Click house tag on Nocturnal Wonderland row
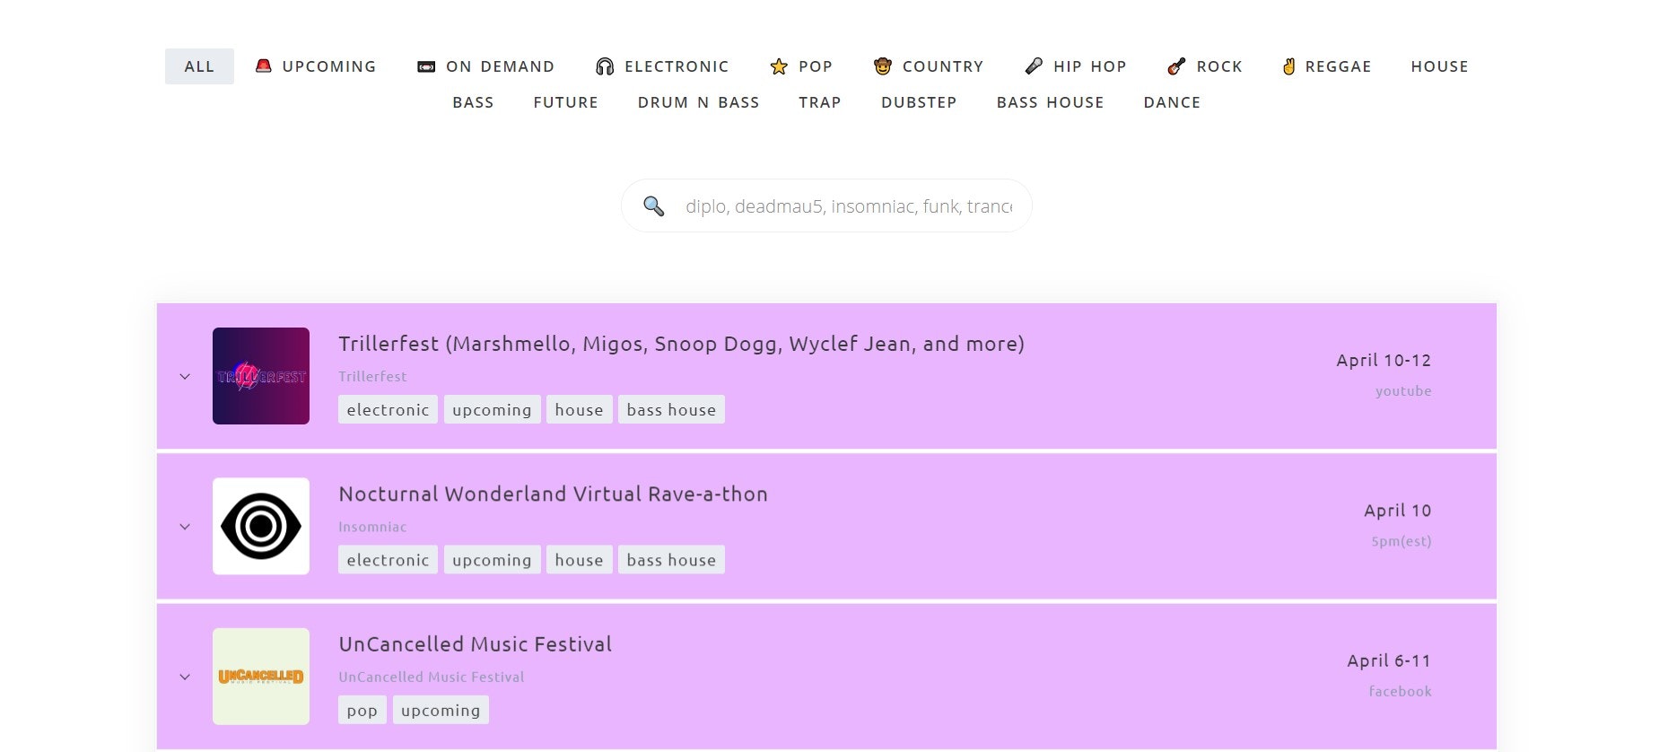The width and height of the screenshot is (1659, 752). coord(579,559)
